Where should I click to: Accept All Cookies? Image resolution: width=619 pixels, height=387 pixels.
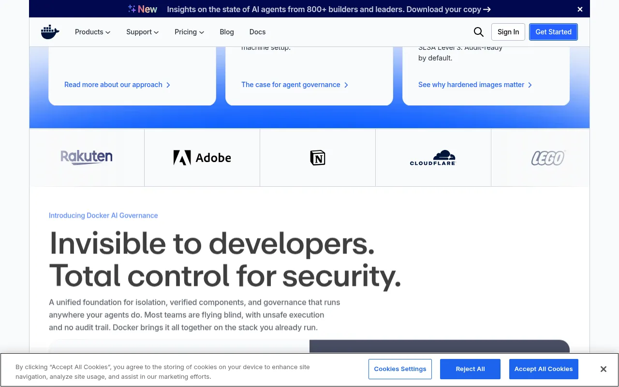[x=544, y=369]
